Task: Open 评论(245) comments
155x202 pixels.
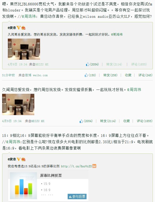Action: point(145,75)
